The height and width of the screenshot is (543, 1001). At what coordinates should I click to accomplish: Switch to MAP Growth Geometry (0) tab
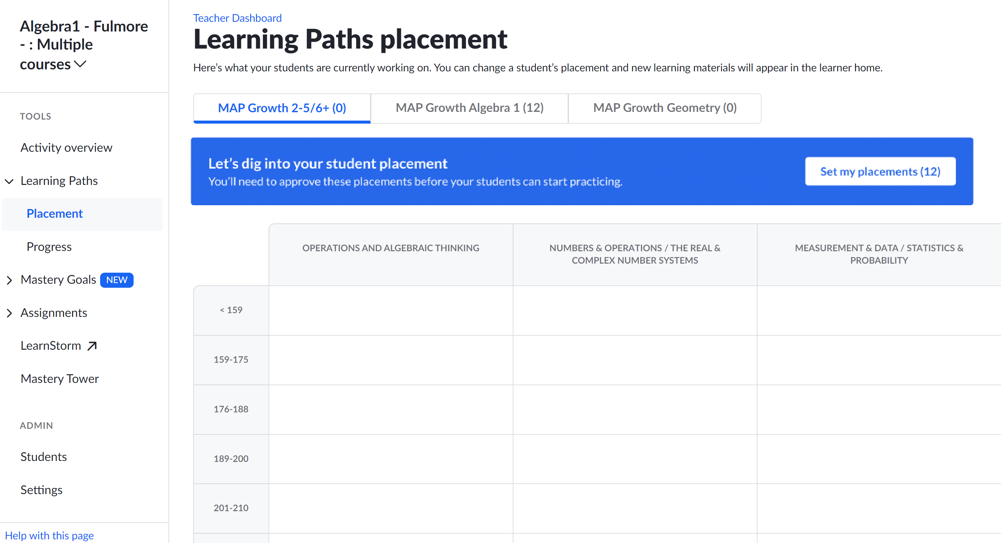coord(664,108)
